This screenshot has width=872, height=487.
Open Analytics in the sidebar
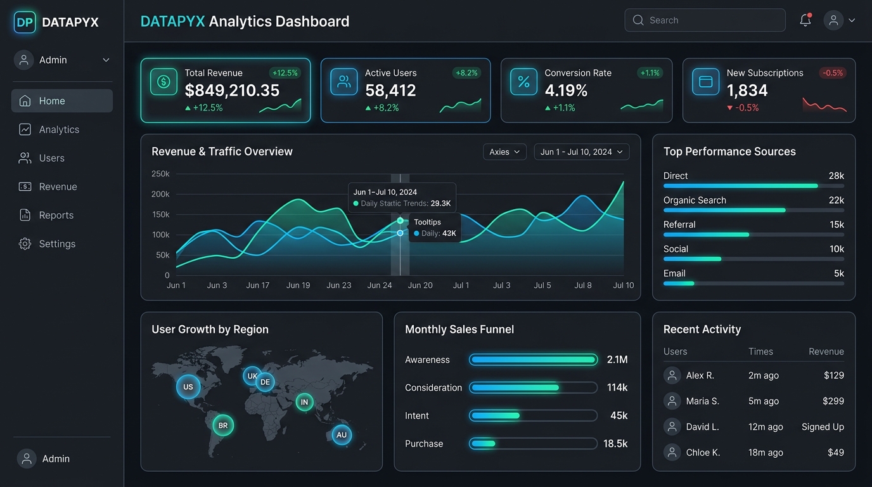[x=62, y=129]
